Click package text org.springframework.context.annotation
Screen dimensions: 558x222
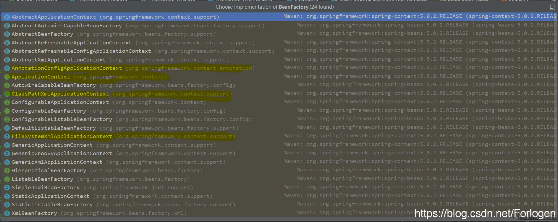pos(190,68)
